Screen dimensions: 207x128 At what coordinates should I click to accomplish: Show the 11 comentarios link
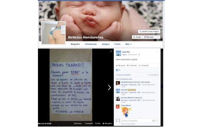153,75
